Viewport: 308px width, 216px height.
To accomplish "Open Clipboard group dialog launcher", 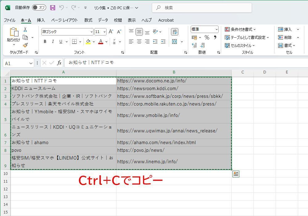I will click(36, 52).
